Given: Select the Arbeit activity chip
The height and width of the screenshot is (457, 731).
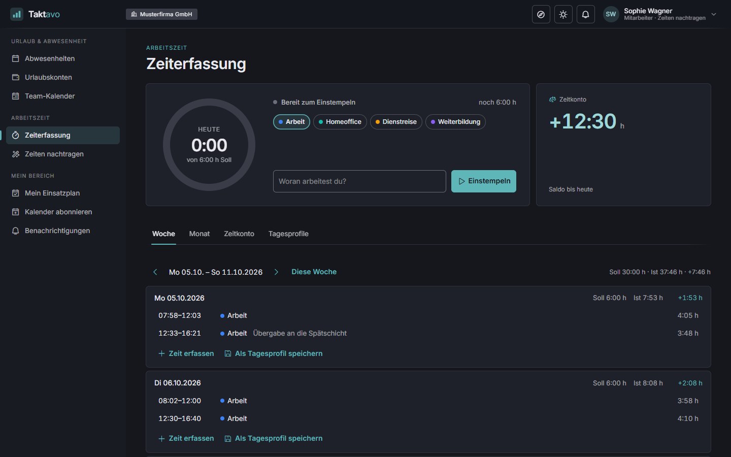Looking at the screenshot, I should (x=291, y=122).
